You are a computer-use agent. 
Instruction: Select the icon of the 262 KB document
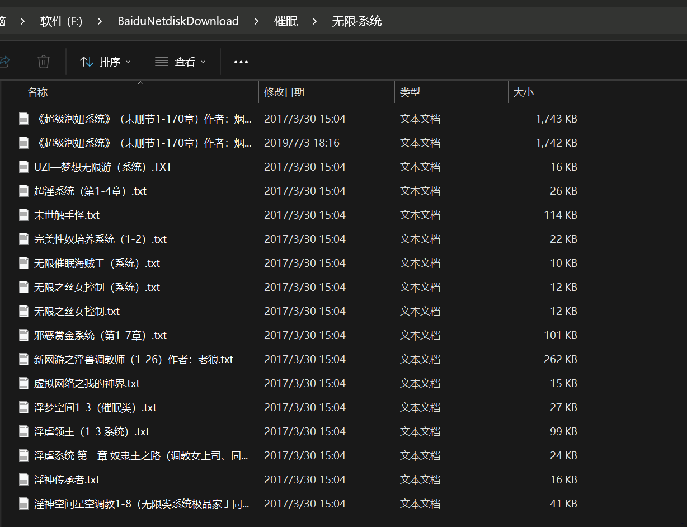click(x=23, y=359)
